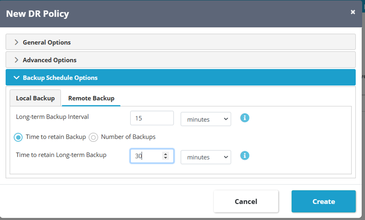Collapse Backup Schedule Options section
This screenshot has width=365, height=220.
click(181, 77)
